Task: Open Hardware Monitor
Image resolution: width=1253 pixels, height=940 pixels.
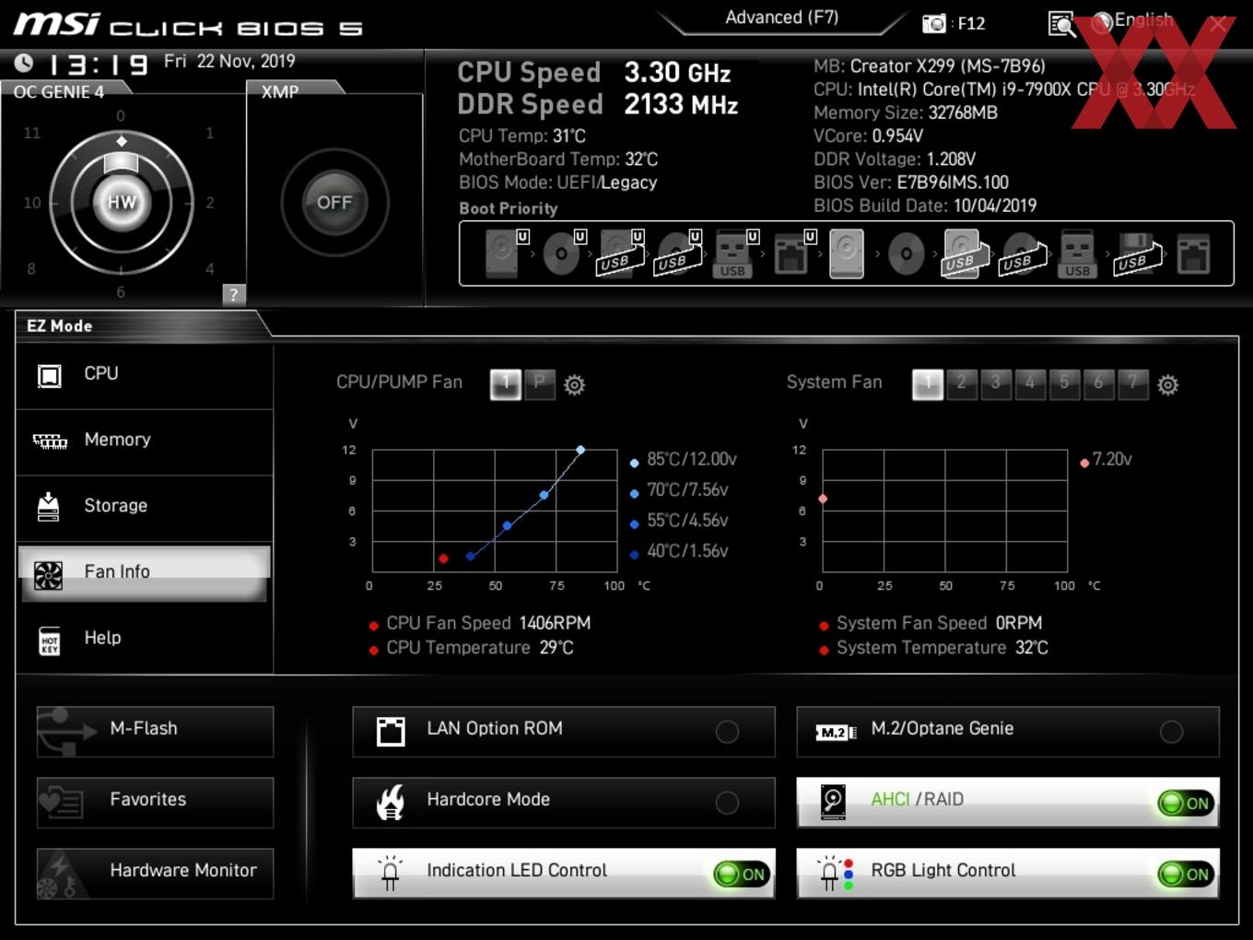Action: coord(155,874)
